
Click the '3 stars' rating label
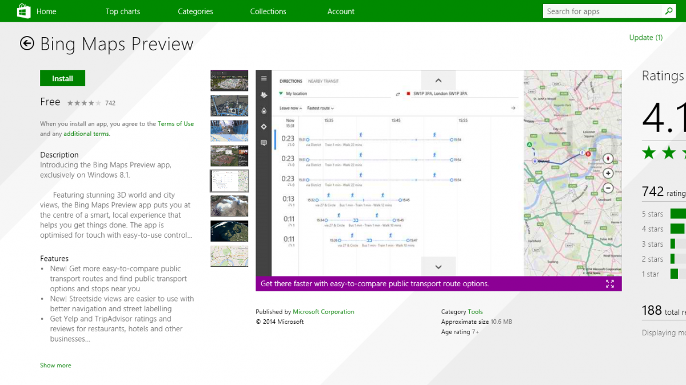(652, 244)
